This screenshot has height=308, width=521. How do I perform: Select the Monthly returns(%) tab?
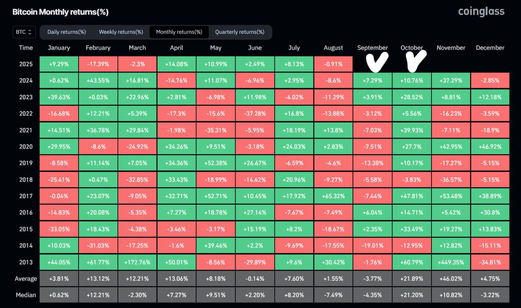179,32
